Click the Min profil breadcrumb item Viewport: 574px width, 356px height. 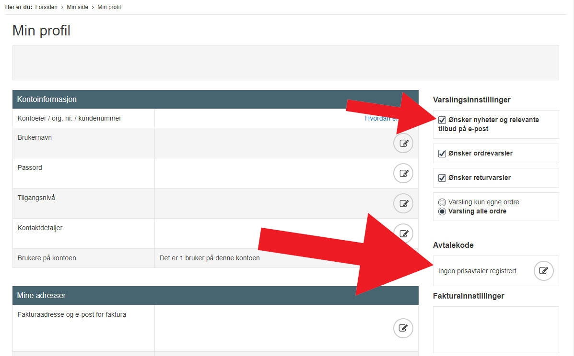[x=109, y=7]
